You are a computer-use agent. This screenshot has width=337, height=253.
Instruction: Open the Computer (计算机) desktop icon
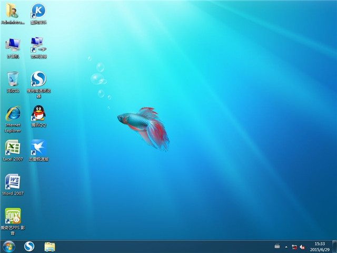click(x=13, y=48)
